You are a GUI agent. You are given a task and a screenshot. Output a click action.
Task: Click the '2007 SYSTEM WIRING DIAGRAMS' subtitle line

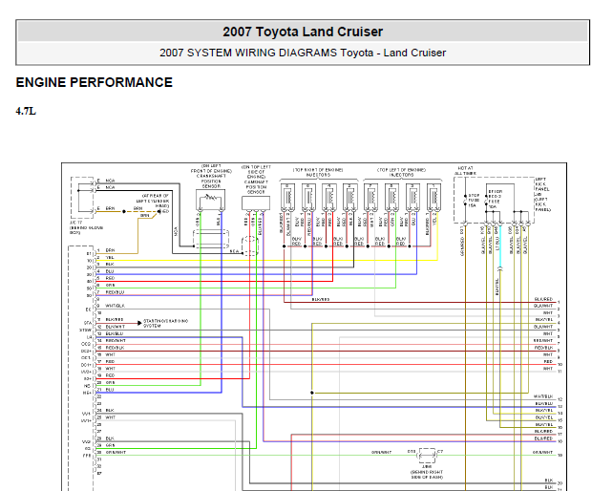[x=303, y=53]
